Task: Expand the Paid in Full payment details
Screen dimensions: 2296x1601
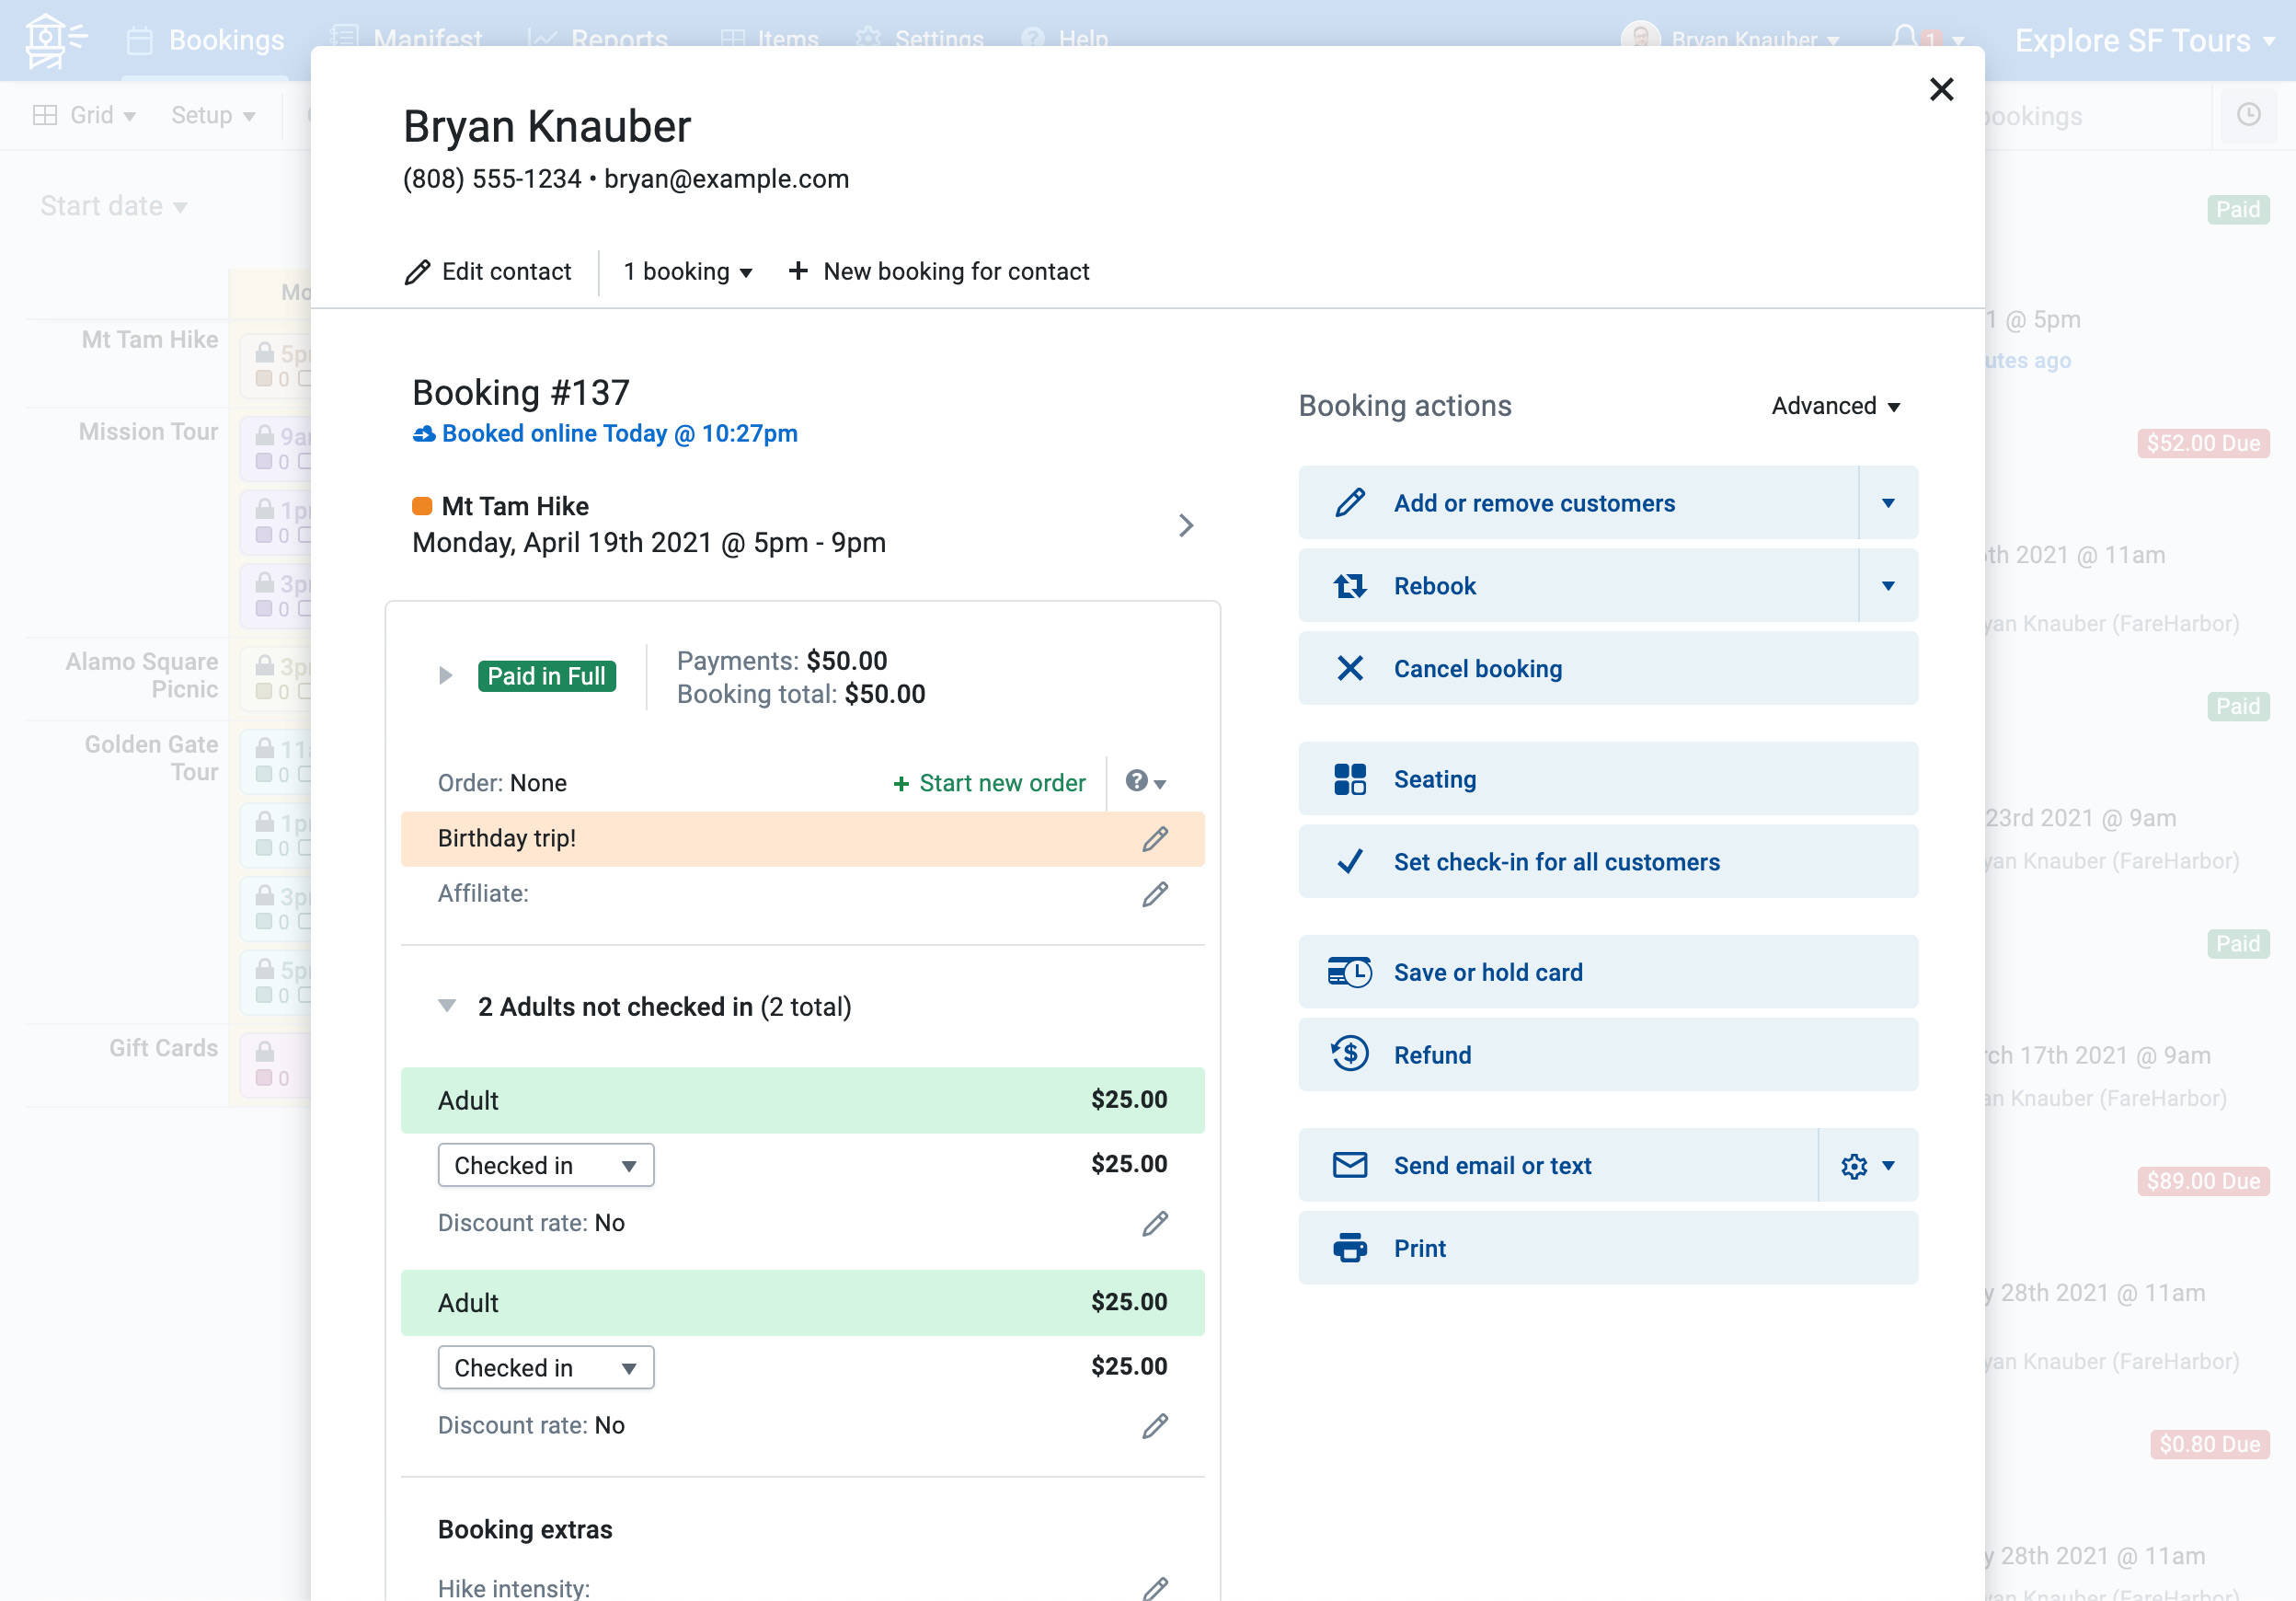Action: 446,676
